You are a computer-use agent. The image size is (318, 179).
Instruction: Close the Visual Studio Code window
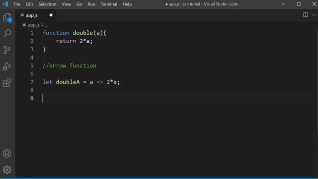point(314,4)
